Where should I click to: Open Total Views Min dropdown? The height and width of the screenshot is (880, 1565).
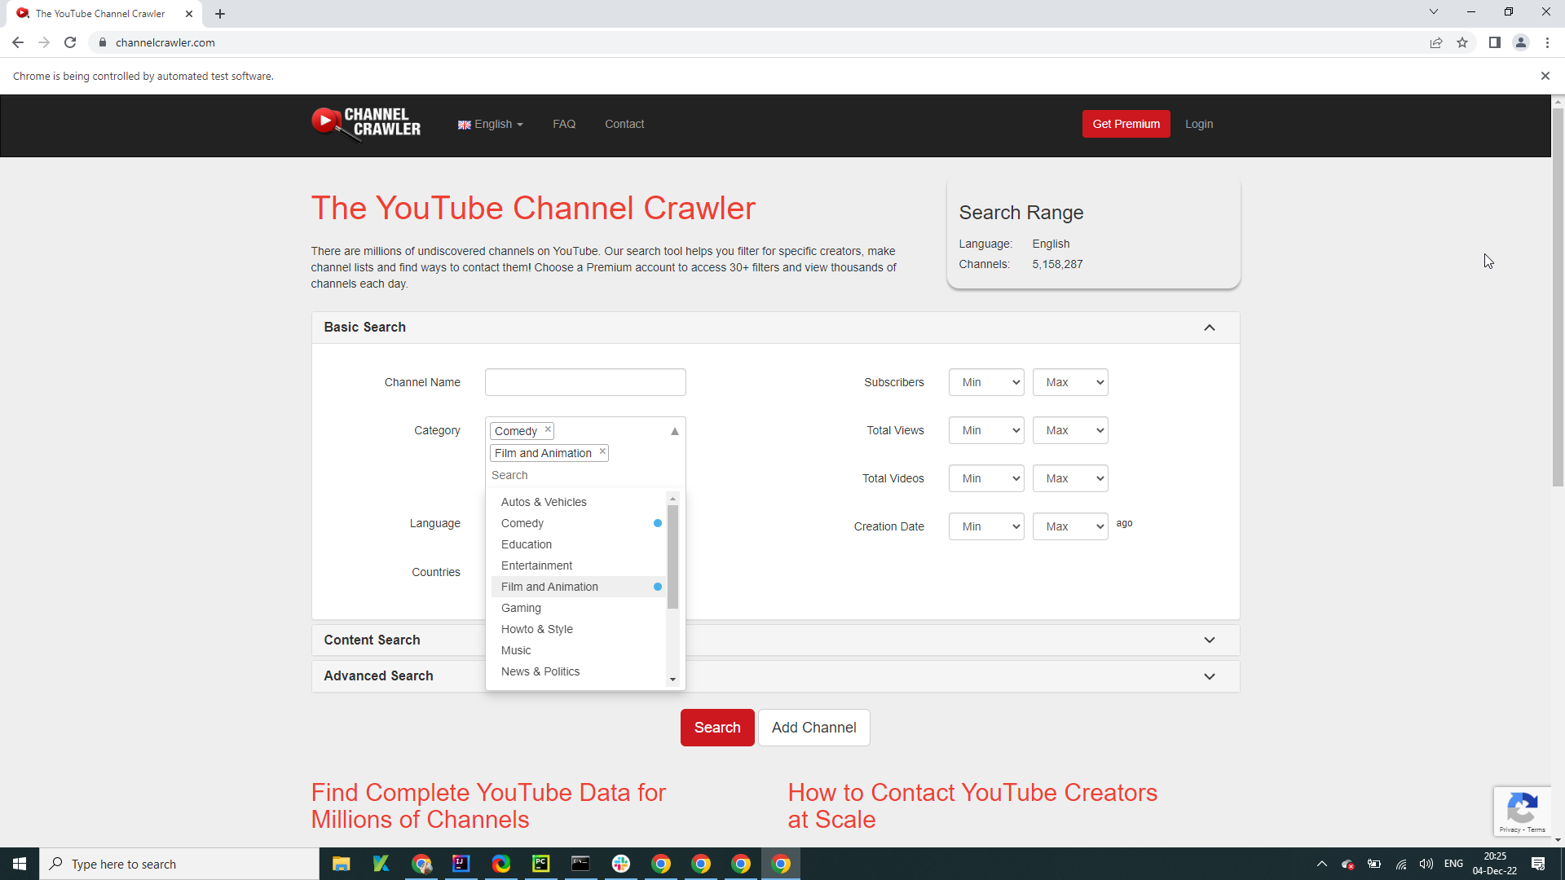(x=986, y=430)
